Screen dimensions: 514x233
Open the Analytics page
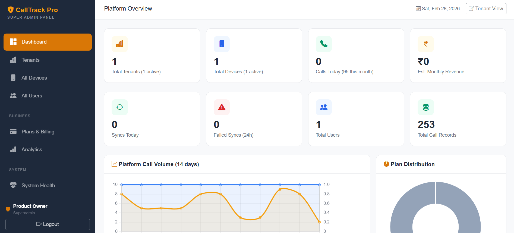pos(48,150)
